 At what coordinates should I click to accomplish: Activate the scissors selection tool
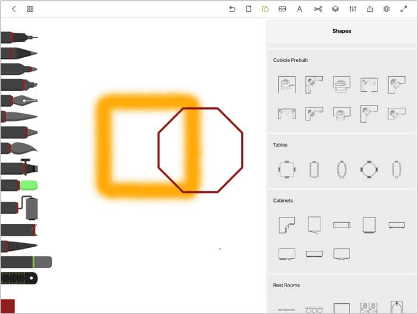(318, 9)
